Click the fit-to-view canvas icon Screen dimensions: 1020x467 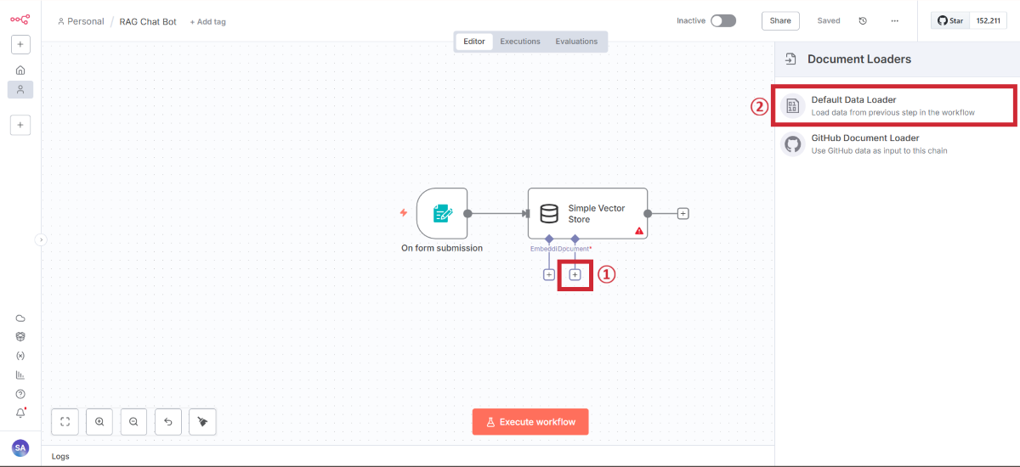65,421
